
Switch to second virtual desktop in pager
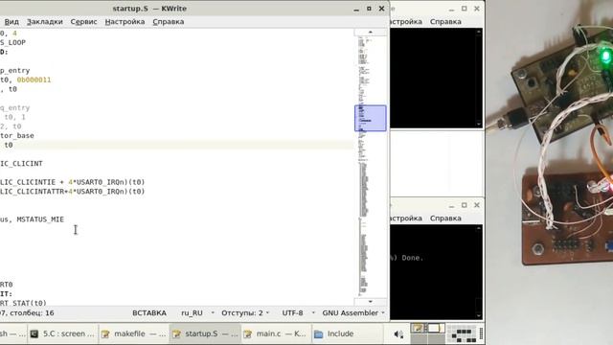[x=436, y=328]
